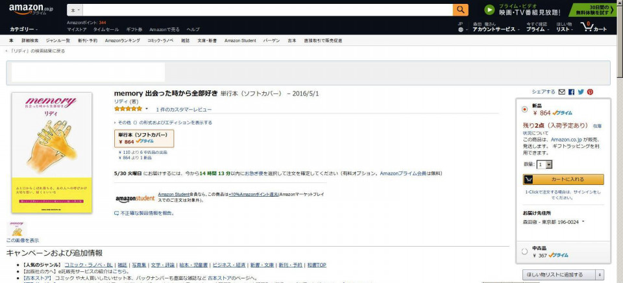Click Amazonで売る in header
The width and height of the screenshot is (623, 283).
[x=164, y=30]
